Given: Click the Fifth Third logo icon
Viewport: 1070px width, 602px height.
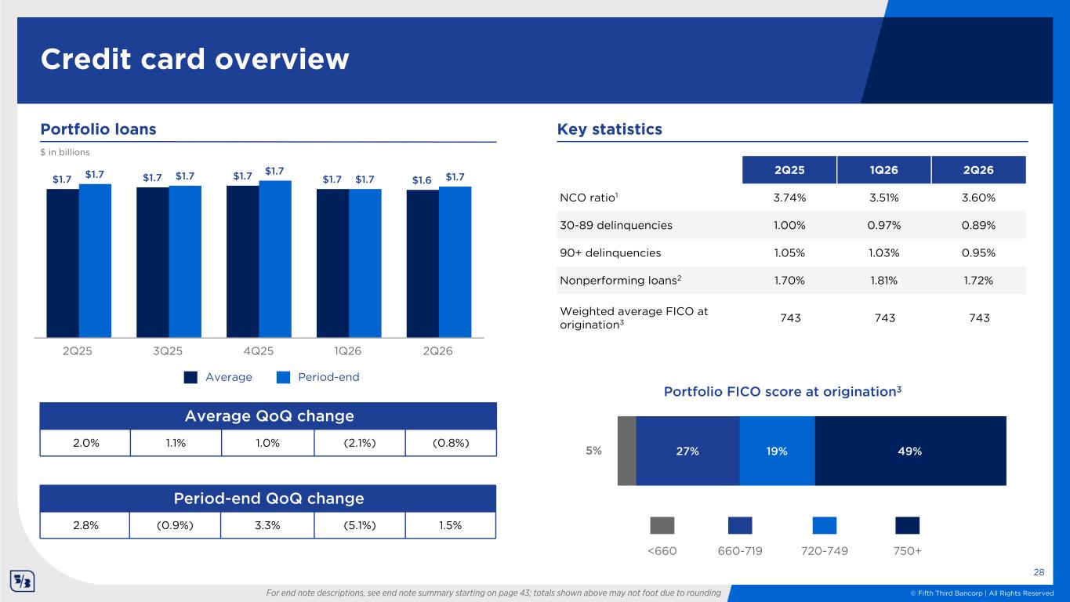Looking at the screenshot, I should [22, 582].
